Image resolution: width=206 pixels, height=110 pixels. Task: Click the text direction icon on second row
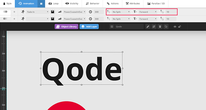click(135, 19)
